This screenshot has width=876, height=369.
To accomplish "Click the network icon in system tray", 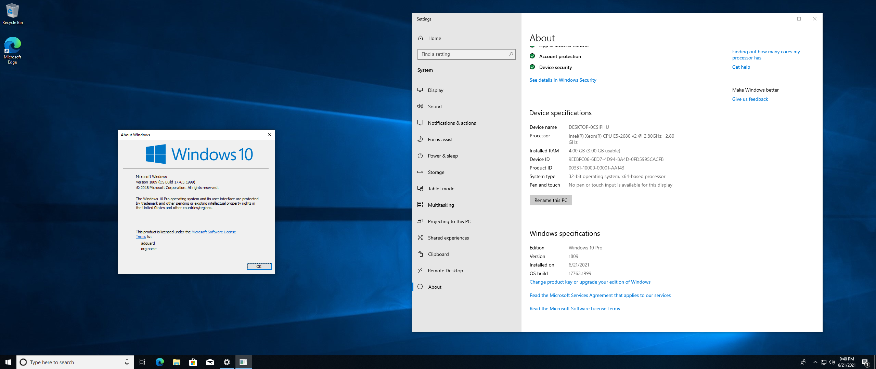I will tap(824, 362).
